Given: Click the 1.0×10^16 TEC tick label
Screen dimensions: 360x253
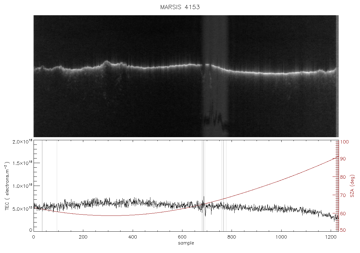Looking at the screenshot, I should pos(23,186).
